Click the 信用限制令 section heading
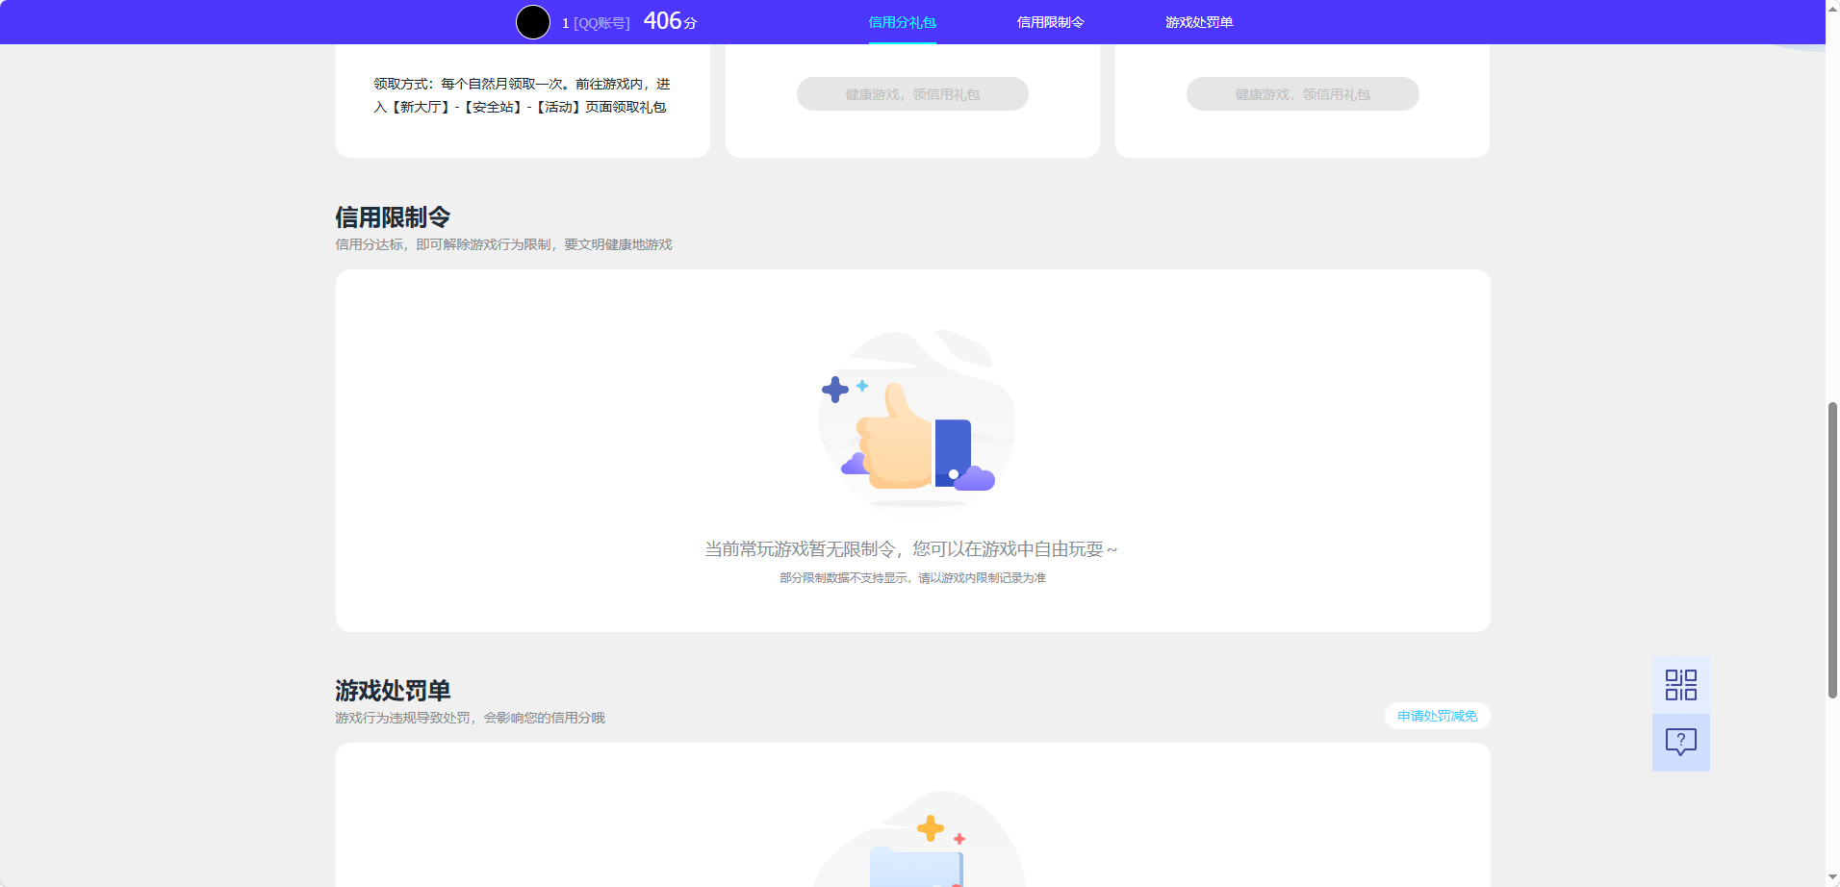The image size is (1840, 887). click(393, 217)
